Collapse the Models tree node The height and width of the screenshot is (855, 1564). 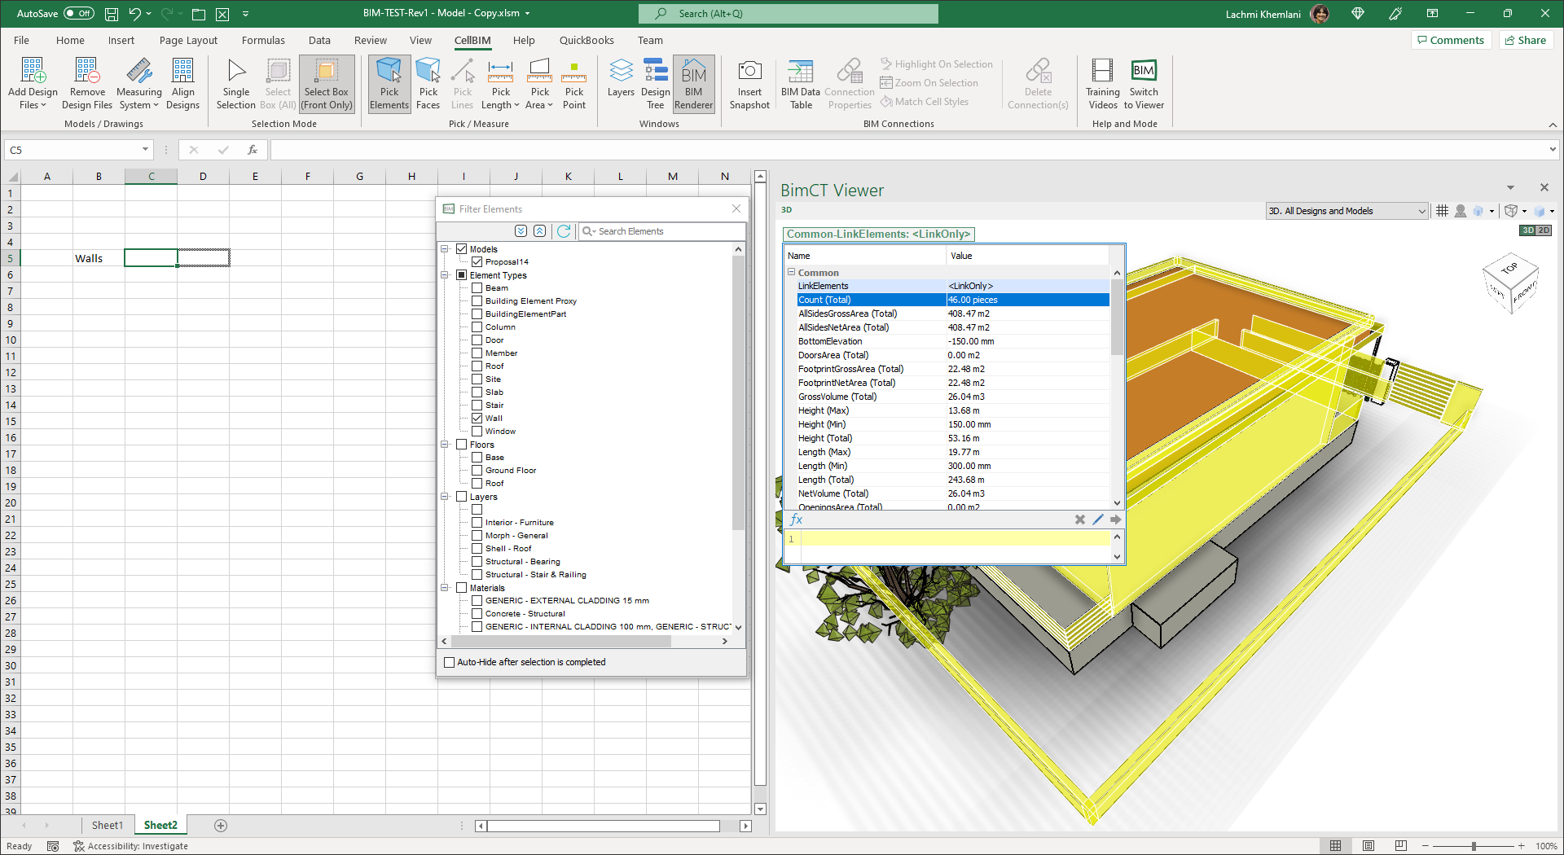tap(446, 249)
